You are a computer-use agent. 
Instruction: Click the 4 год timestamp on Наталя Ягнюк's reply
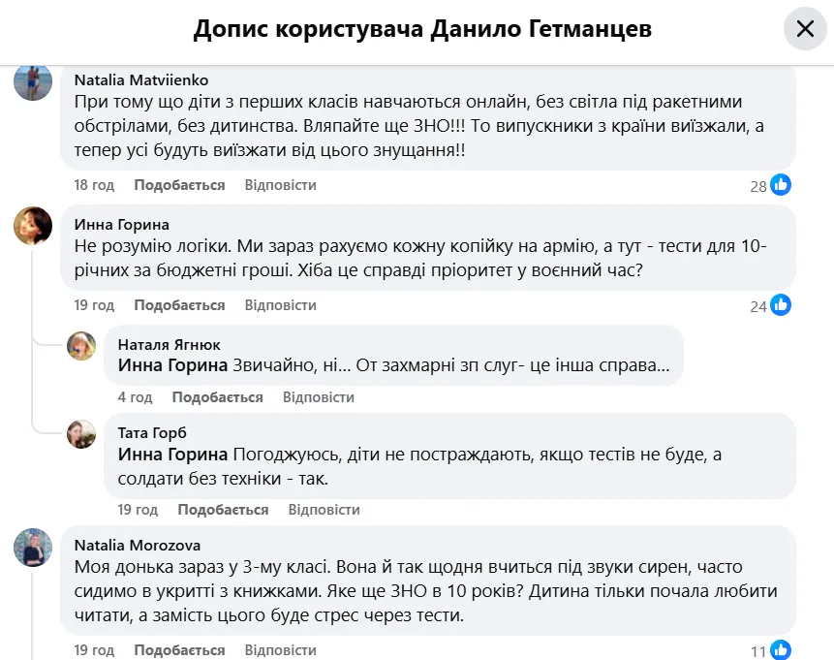point(135,397)
